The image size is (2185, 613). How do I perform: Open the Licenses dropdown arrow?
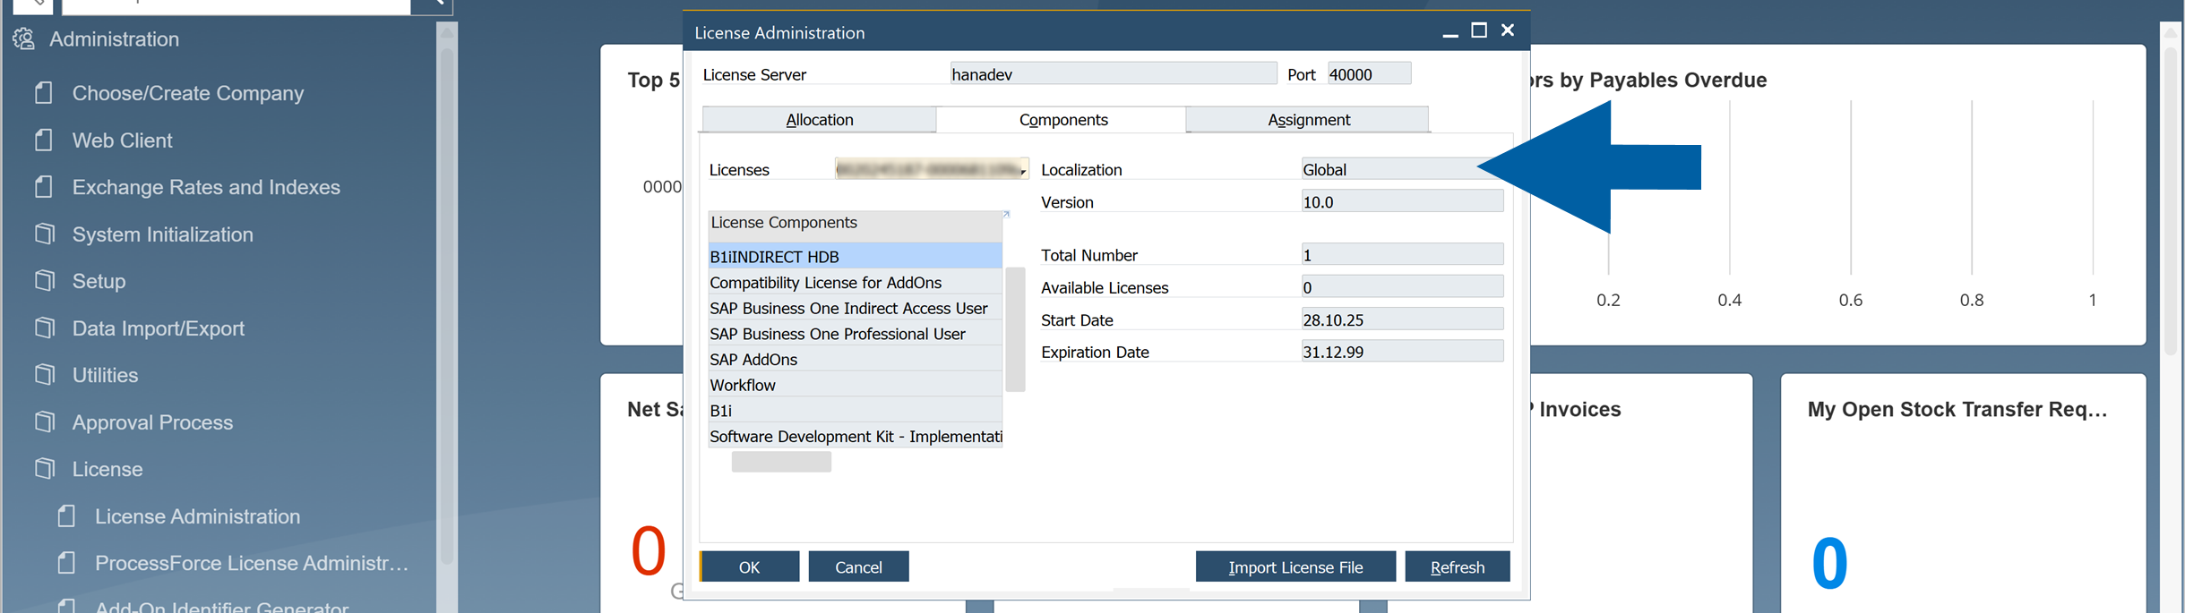pos(1023,170)
